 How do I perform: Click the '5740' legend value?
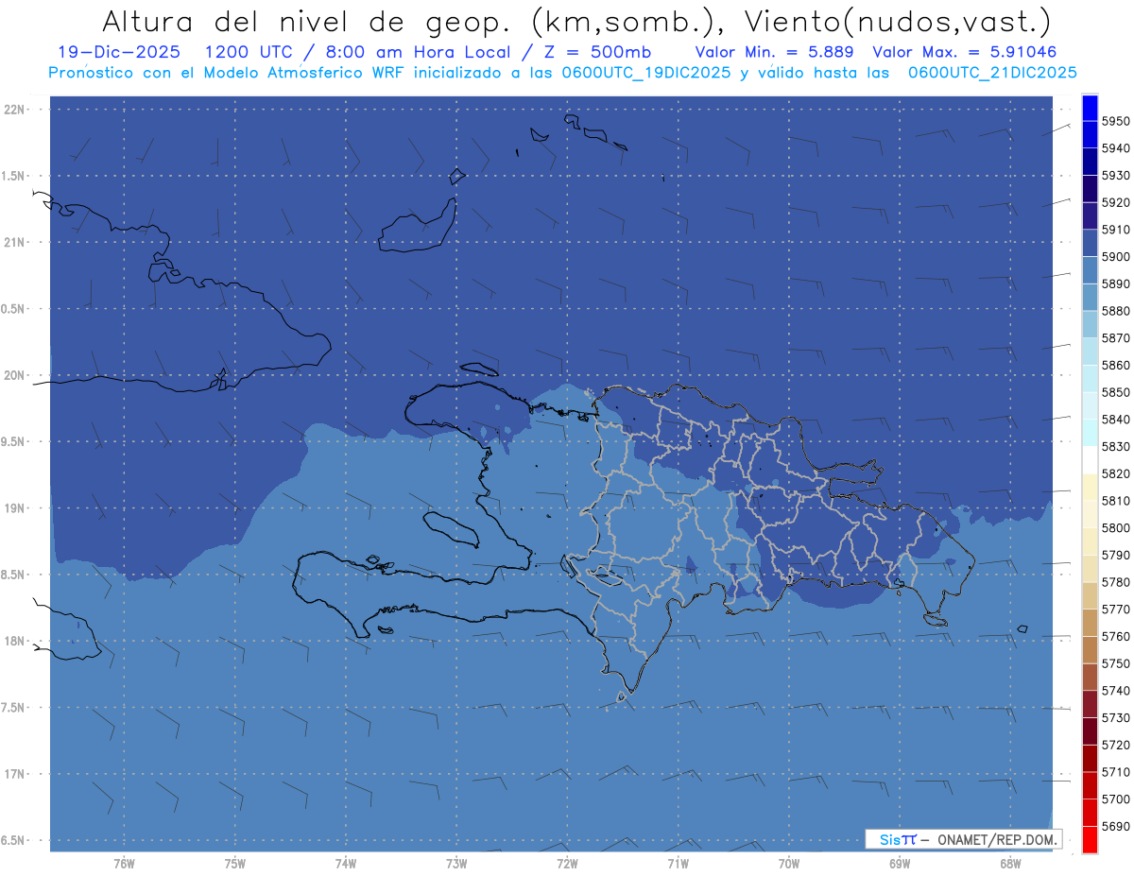point(1116,691)
